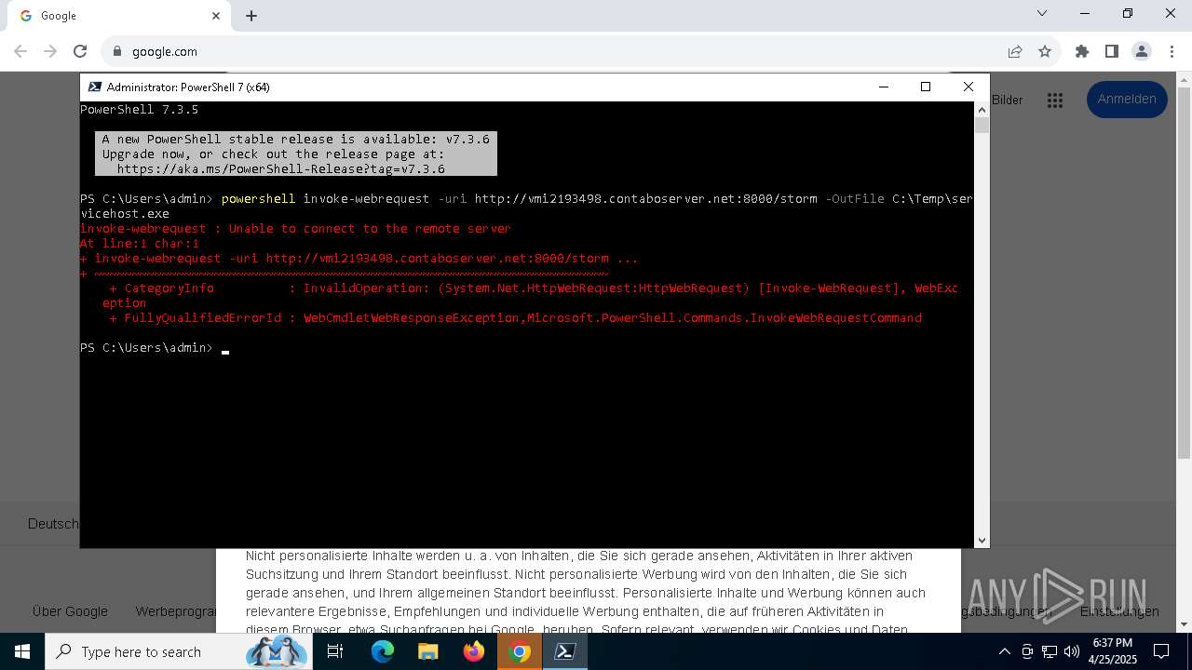Bookmark this tab with star icon
Screen dimensions: 1192x670
click(1045, 52)
